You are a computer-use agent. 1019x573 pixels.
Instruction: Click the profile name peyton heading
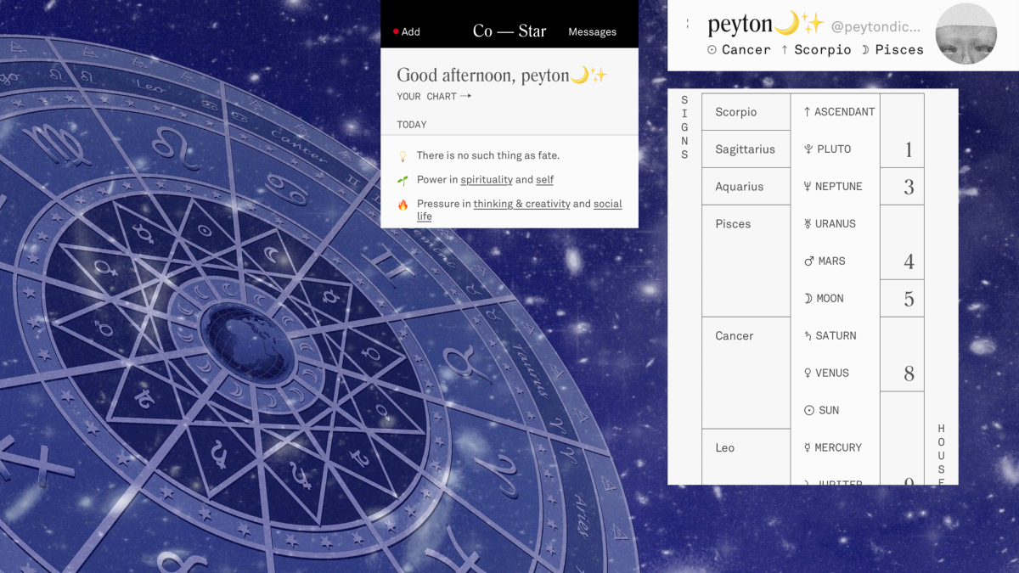pyautogui.click(x=766, y=25)
